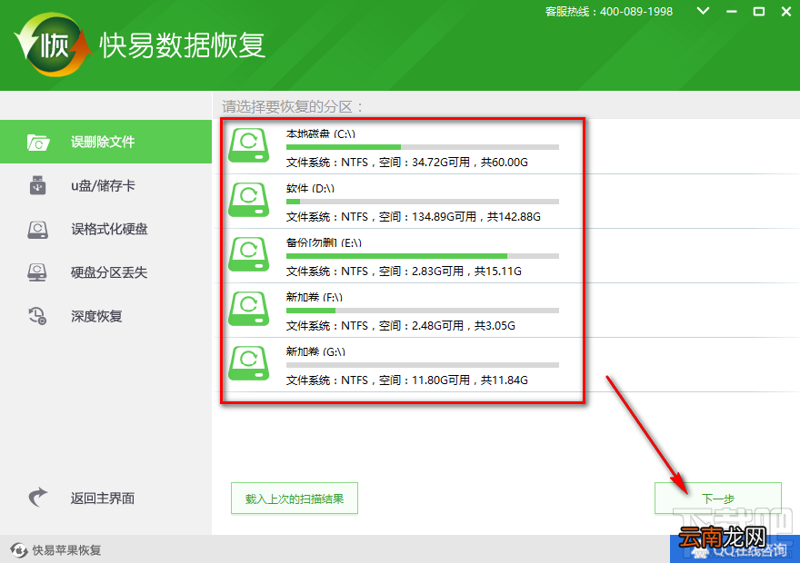Switch to u盘/储存卡 recovery mode
Image resolution: width=800 pixels, height=563 pixels.
[x=105, y=185]
